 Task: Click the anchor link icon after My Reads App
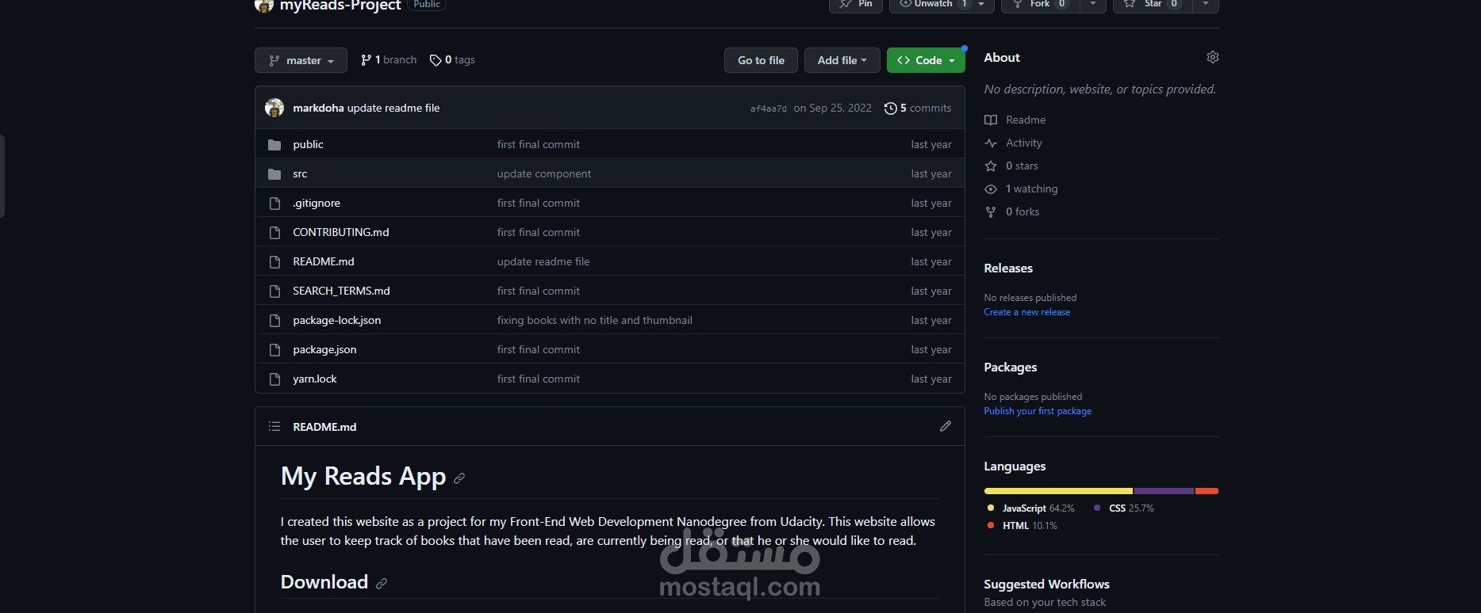459,478
